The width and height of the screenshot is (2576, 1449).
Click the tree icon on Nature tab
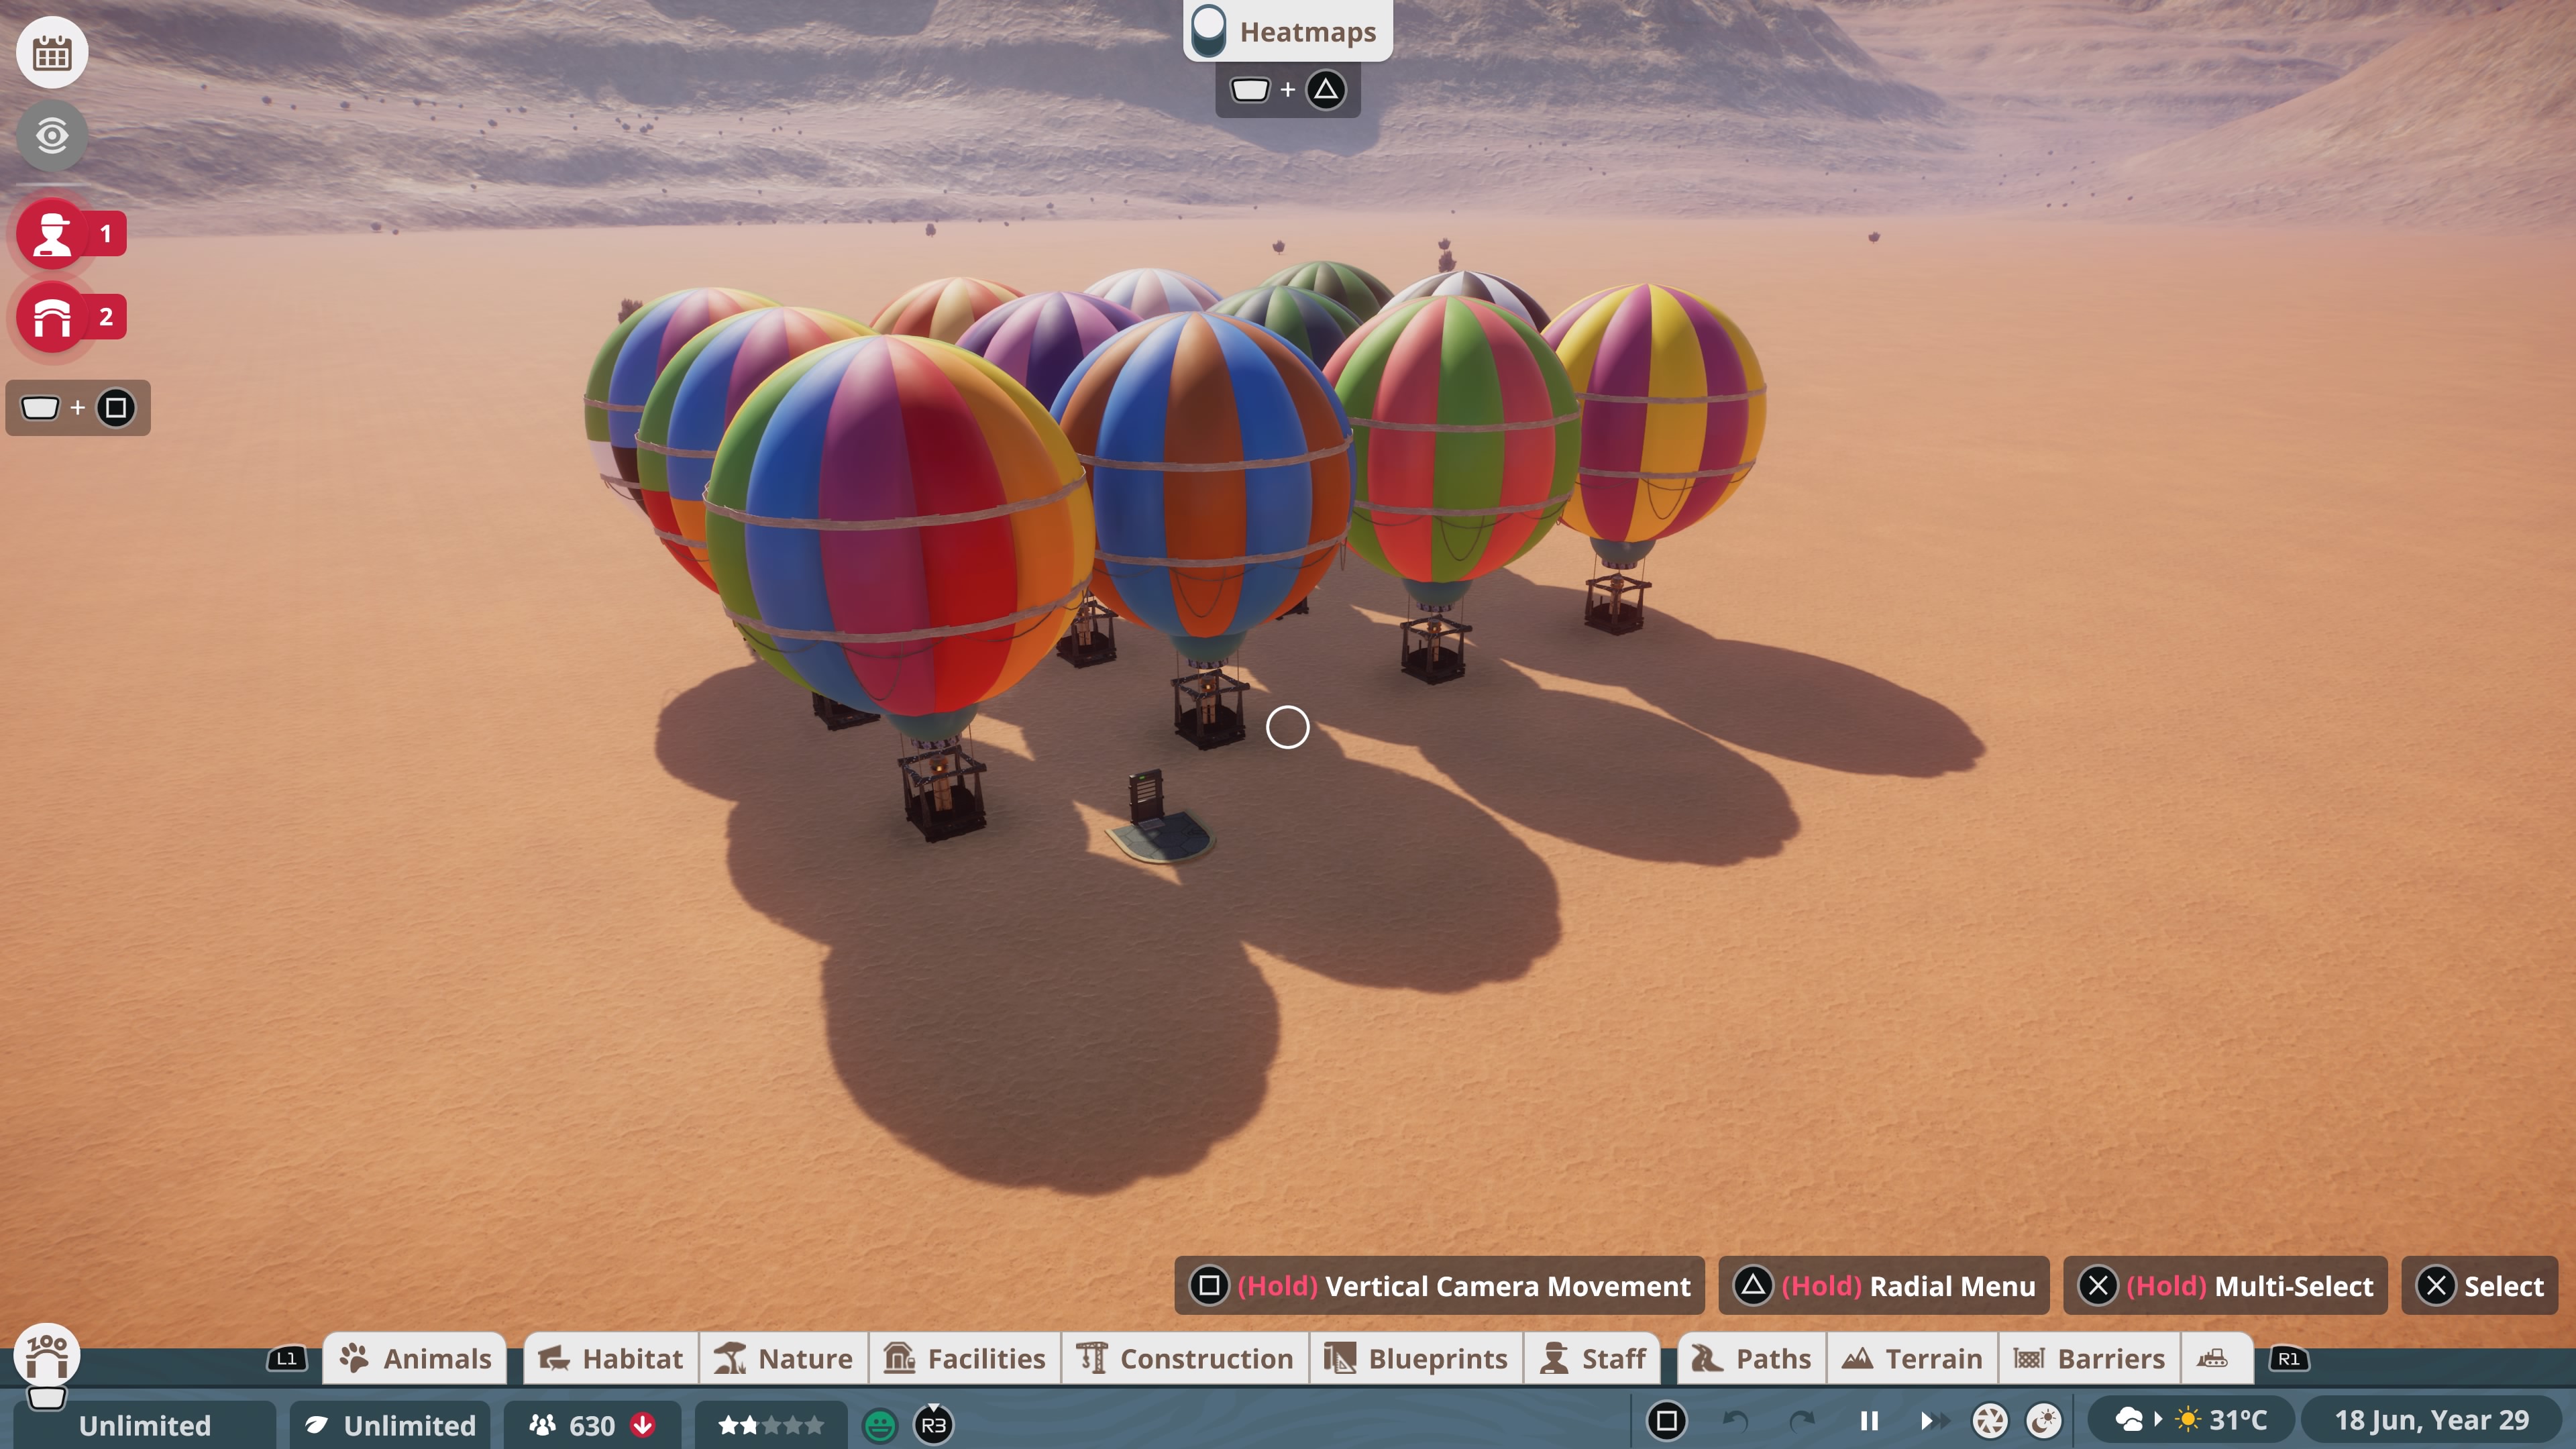pos(730,1358)
